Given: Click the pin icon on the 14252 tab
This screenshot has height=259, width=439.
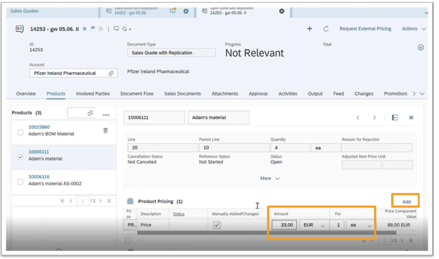Looking at the screenshot, I should (x=173, y=11).
